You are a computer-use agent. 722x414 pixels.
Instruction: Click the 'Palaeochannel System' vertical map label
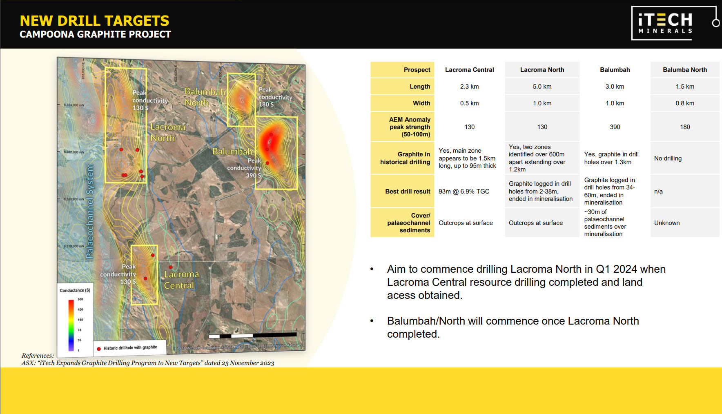point(90,211)
